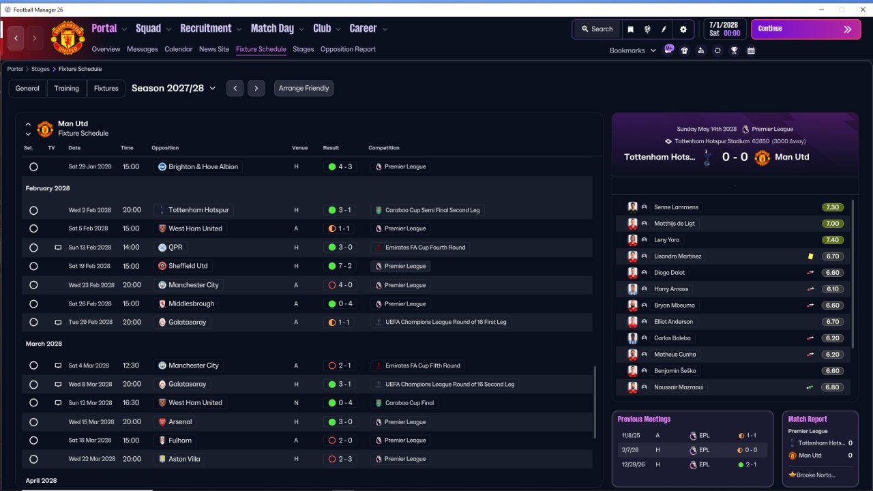The width and height of the screenshot is (873, 491).
Task: Click the player portrait of Senne Lammens
Action: click(633, 207)
